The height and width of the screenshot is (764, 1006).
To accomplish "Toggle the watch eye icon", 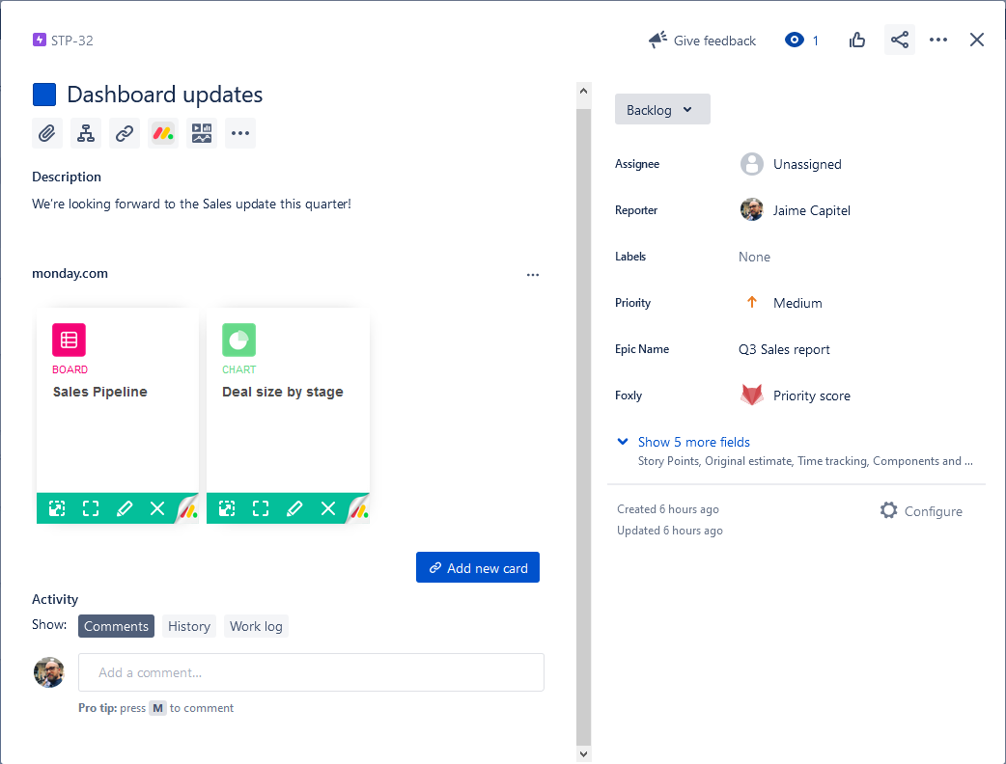I will (795, 40).
